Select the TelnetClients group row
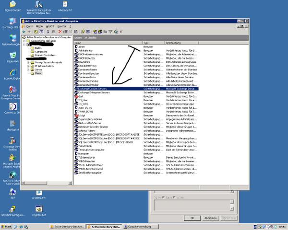Image resolution: width=288 pixels, height=230 pixels. pyautogui.click(x=136, y=146)
